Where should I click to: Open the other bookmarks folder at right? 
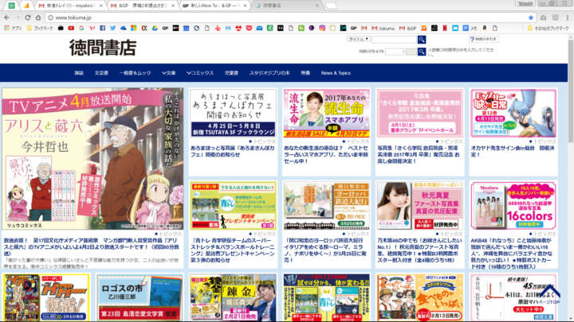click(x=548, y=28)
